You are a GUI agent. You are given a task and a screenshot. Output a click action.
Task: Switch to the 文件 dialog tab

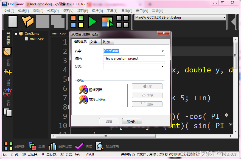coord(95,42)
